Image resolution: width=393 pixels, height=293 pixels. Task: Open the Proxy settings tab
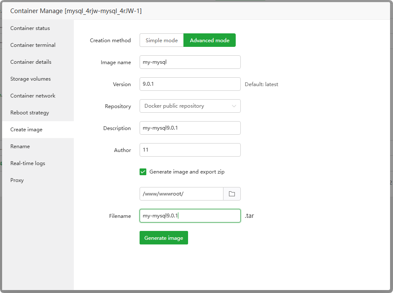tap(17, 180)
